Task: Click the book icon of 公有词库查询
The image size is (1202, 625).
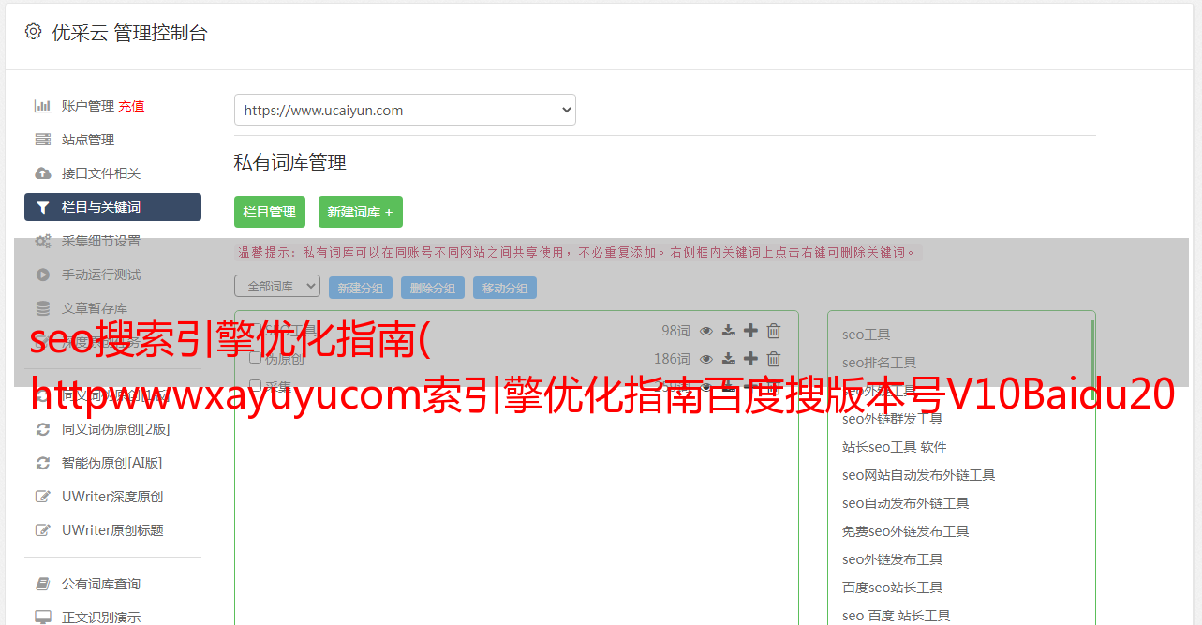Action: pos(43,584)
